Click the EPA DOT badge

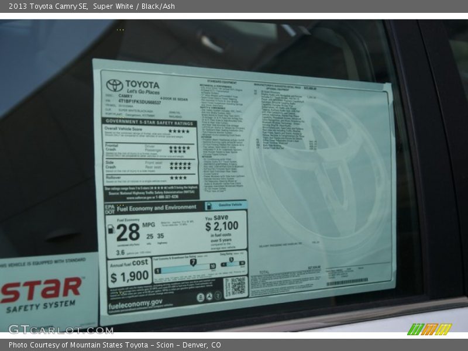click(x=109, y=208)
